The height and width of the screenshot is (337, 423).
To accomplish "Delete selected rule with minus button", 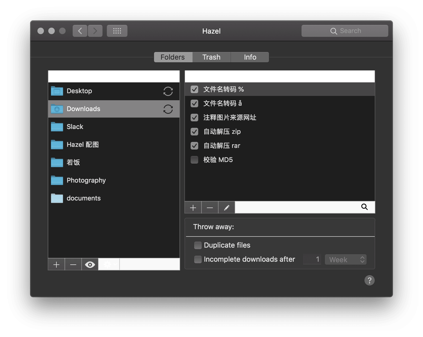I will tap(210, 208).
